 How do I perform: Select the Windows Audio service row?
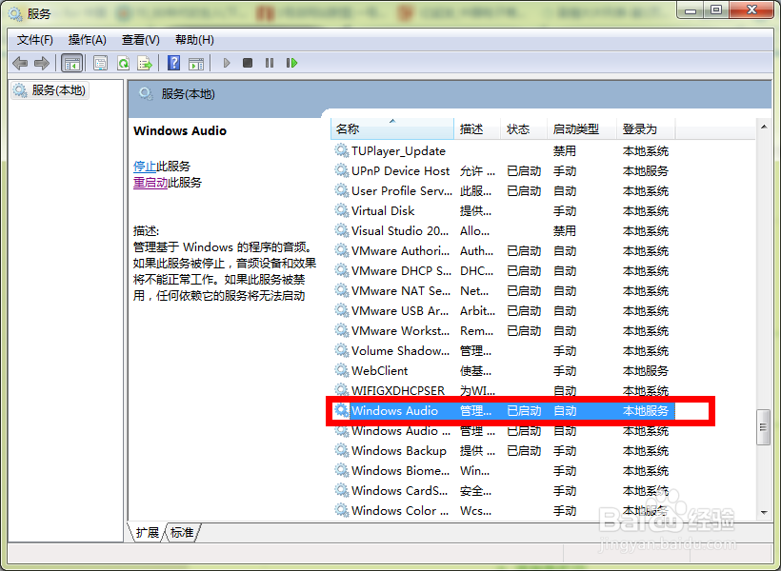pos(503,411)
